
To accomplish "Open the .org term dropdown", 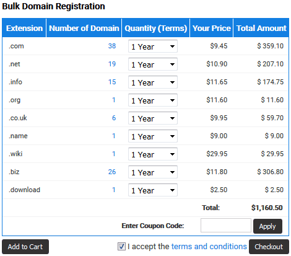I will point(153,100).
